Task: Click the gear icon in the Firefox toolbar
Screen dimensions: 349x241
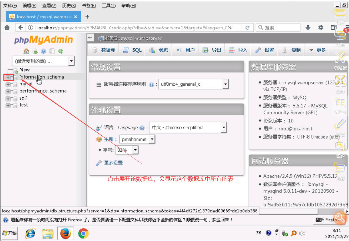Action: pyautogui.click(x=321, y=28)
